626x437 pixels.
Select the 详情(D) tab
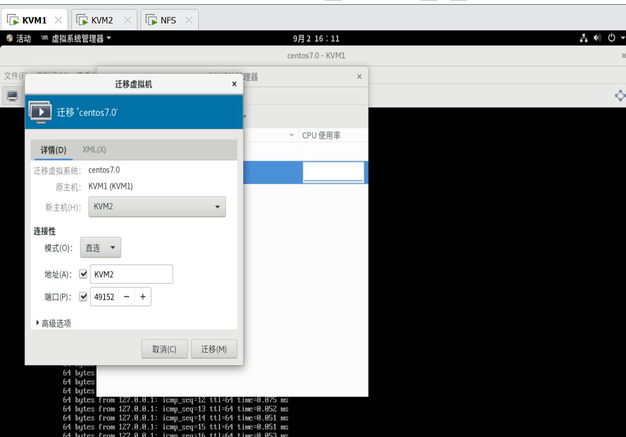tap(53, 150)
